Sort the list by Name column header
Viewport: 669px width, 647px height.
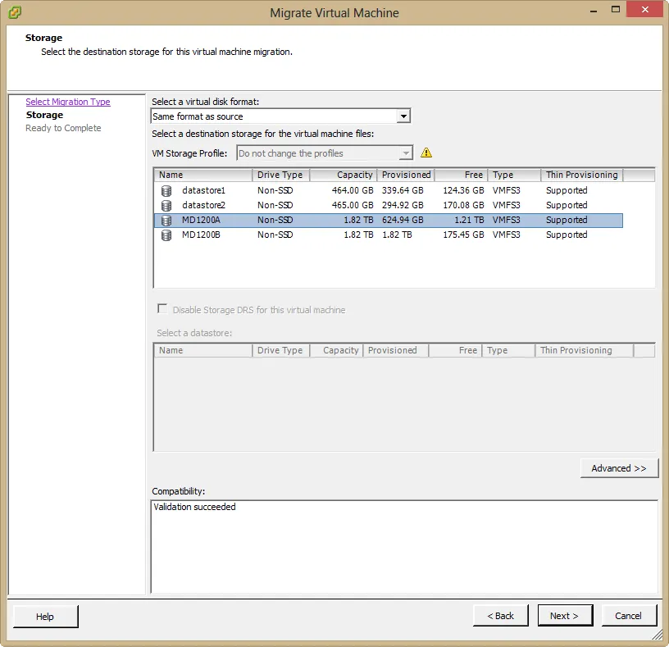click(x=203, y=175)
